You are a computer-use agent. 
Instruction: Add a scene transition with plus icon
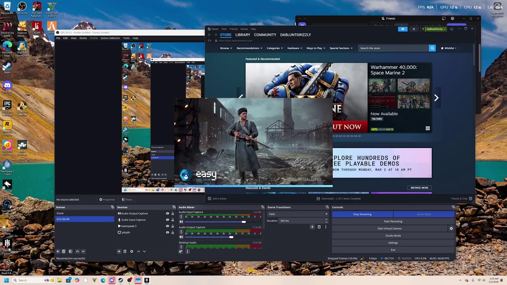312,227
